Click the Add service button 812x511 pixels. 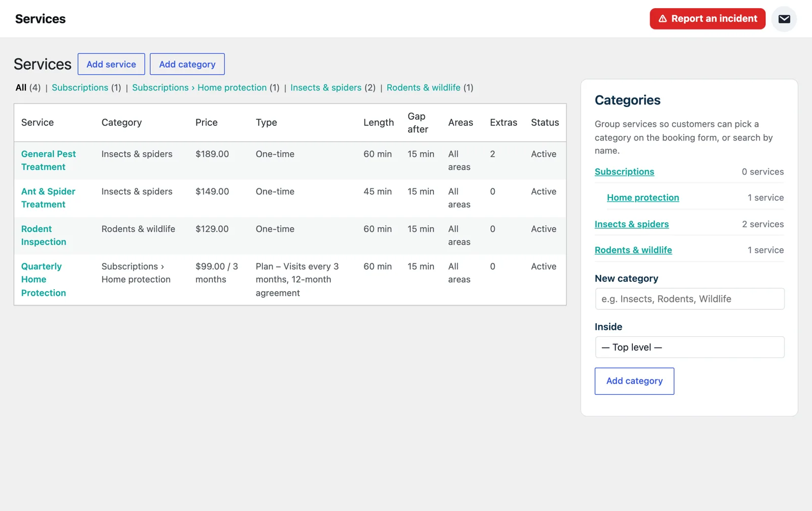click(x=111, y=64)
